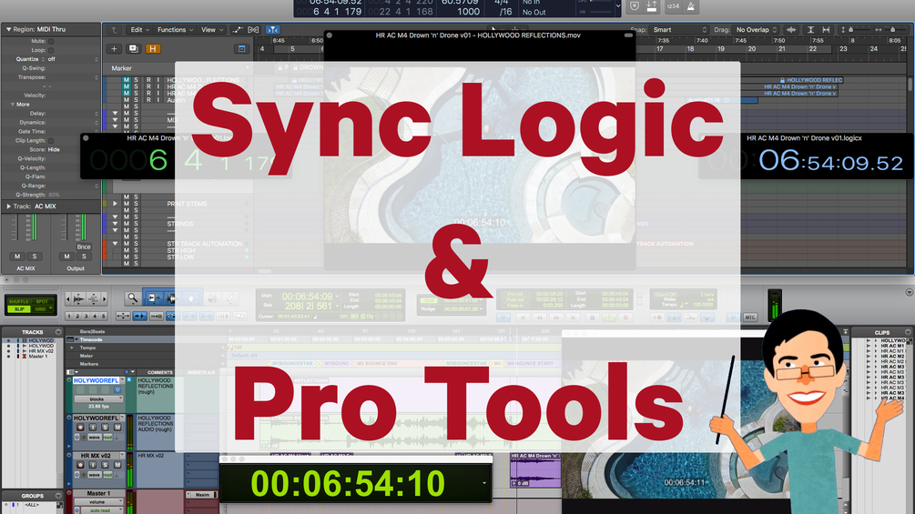Toggle mute on HOLLYWOO...FLECTIONS Logic track
The width and height of the screenshot is (915, 514).
click(126, 80)
